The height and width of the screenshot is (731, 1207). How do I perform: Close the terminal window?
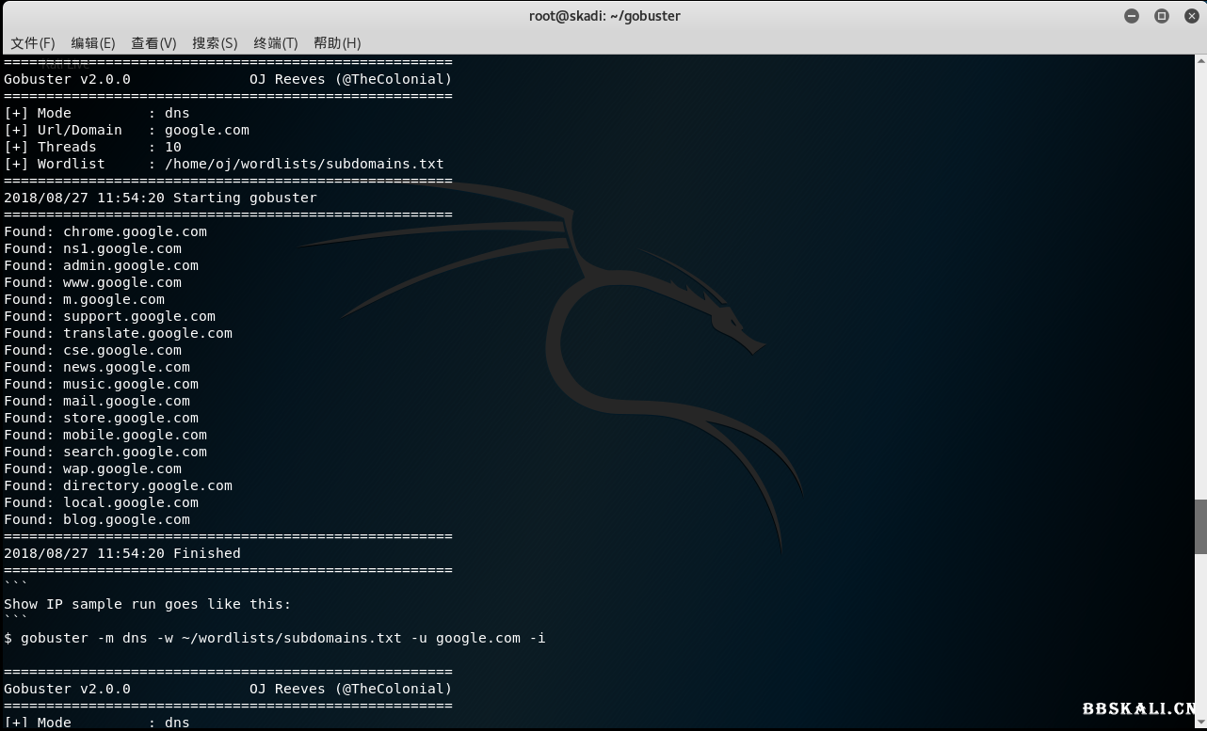1191,16
